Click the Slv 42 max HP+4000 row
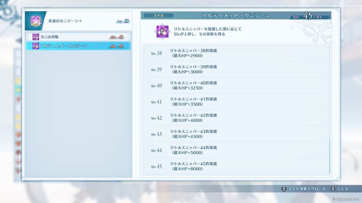Image resolution: width=362 pixels, height=203 pixels. click(x=236, y=118)
